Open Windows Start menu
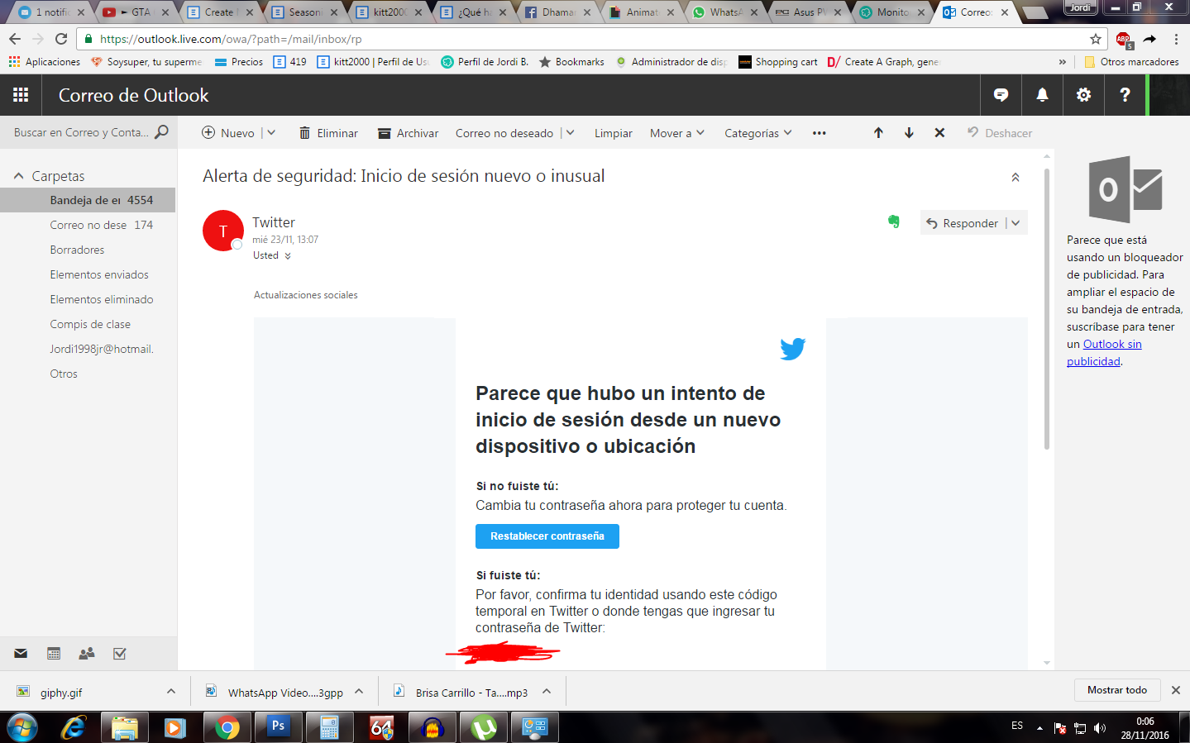1190x743 pixels. pyautogui.click(x=22, y=727)
